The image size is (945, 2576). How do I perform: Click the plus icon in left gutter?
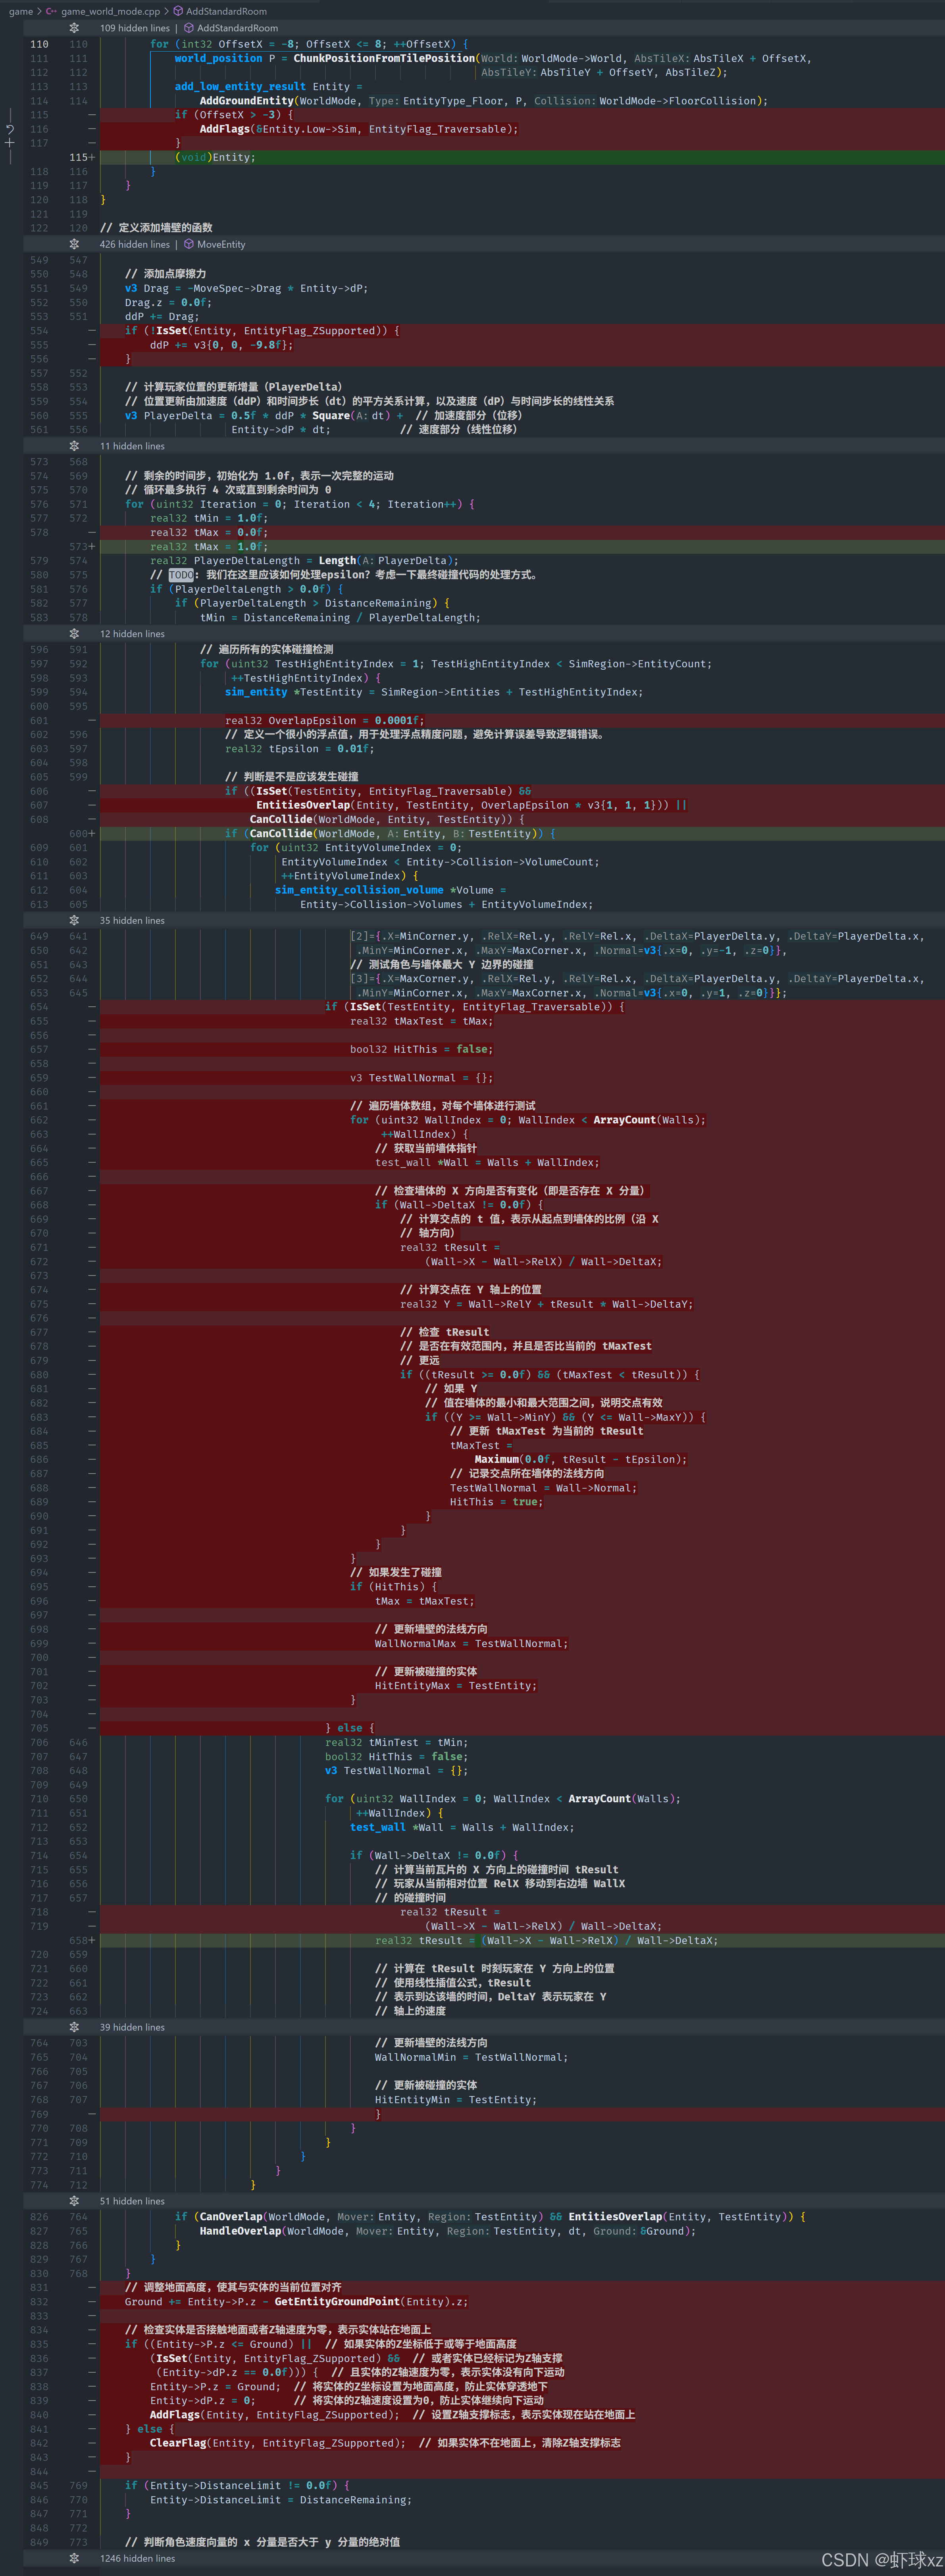[x=10, y=143]
